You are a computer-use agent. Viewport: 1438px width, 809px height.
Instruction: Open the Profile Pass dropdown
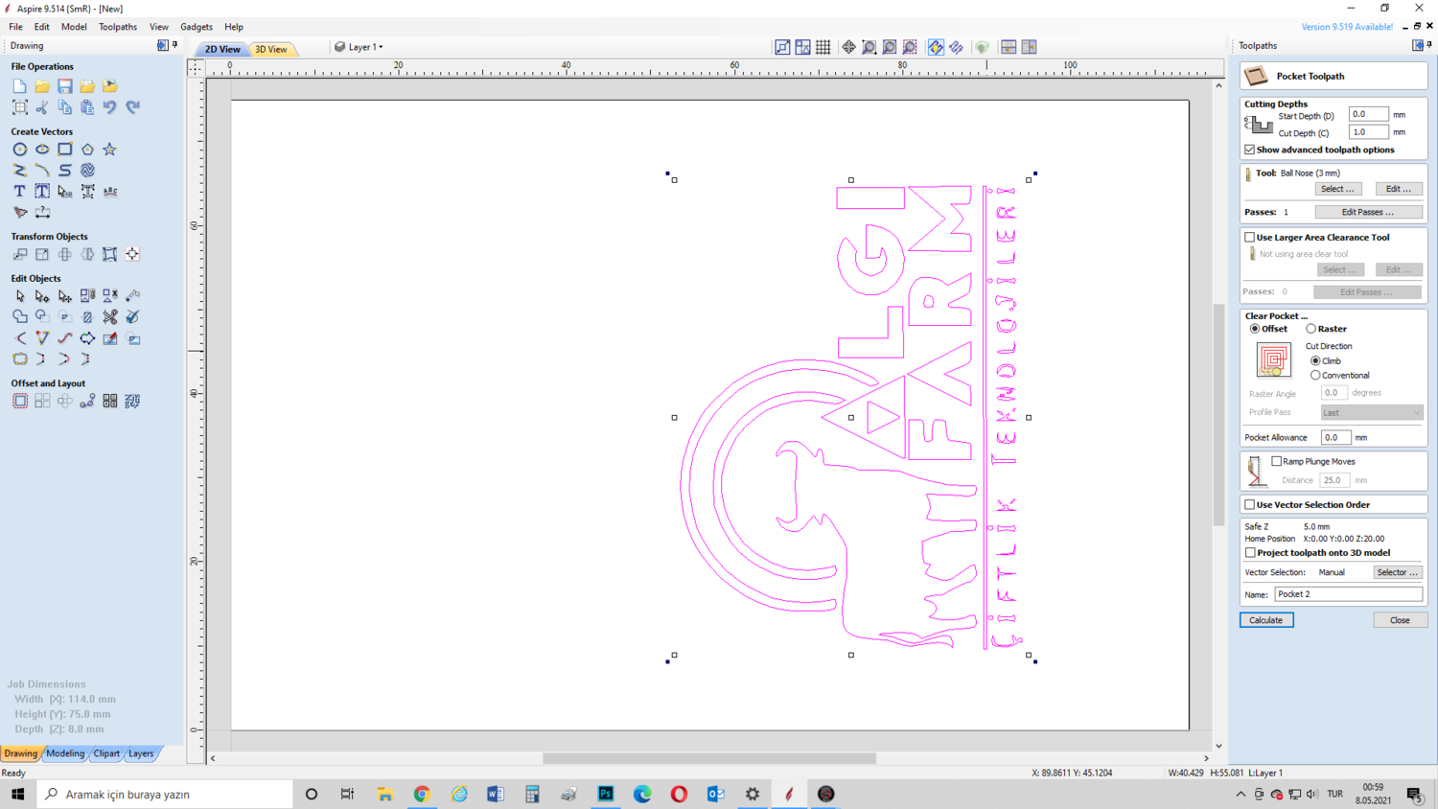coord(1372,412)
